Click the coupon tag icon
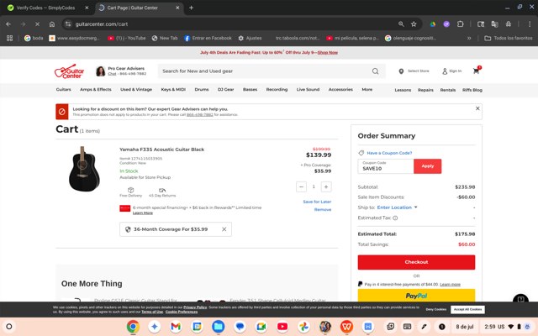This screenshot has height=336, width=538. (x=361, y=153)
